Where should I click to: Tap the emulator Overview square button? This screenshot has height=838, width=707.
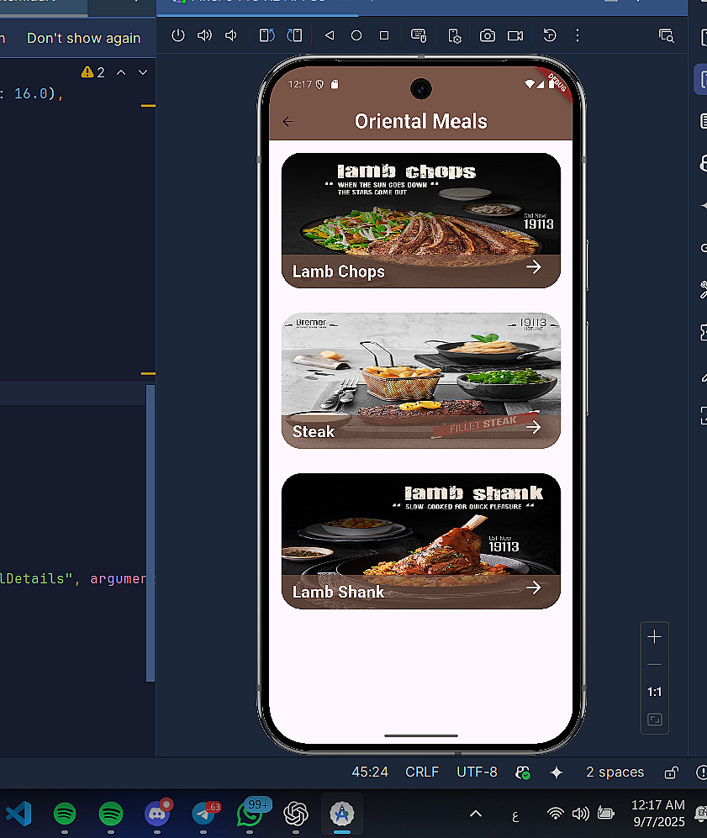384,36
